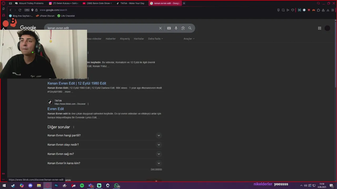
Task: Open the taskbar volume speaker icon
Action: coord(305,186)
